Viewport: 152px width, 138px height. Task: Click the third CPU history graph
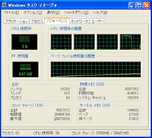click(x=107, y=42)
